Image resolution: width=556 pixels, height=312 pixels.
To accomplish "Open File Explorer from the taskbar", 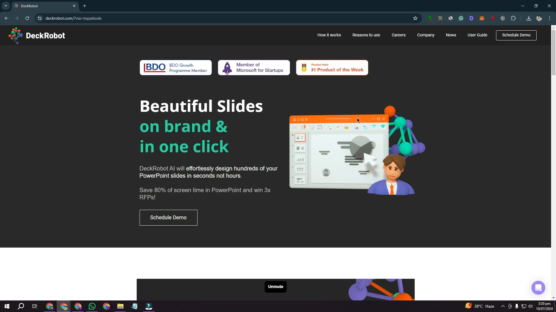I will pyautogui.click(x=120, y=306).
